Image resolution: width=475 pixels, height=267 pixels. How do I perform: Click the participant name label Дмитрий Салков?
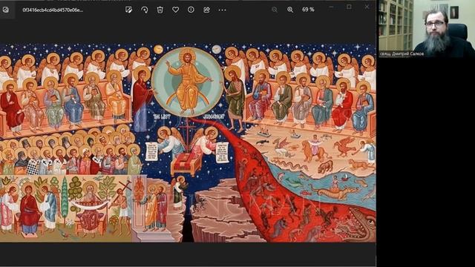(402, 54)
